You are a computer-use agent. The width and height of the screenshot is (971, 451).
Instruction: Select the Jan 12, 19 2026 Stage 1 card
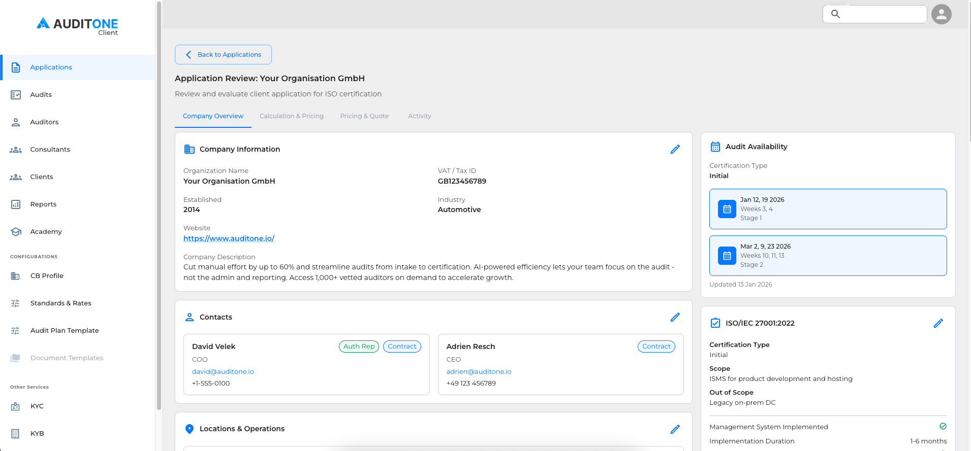tap(828, 209)
